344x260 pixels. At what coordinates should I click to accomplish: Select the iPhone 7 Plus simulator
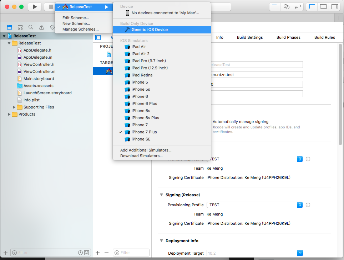tap(162, 132)
